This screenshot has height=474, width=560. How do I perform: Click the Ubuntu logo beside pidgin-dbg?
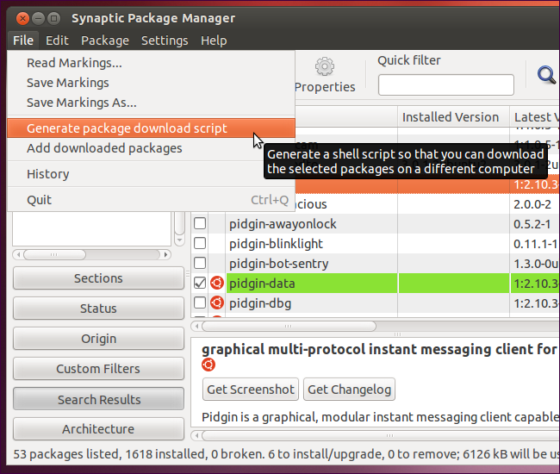217,302
